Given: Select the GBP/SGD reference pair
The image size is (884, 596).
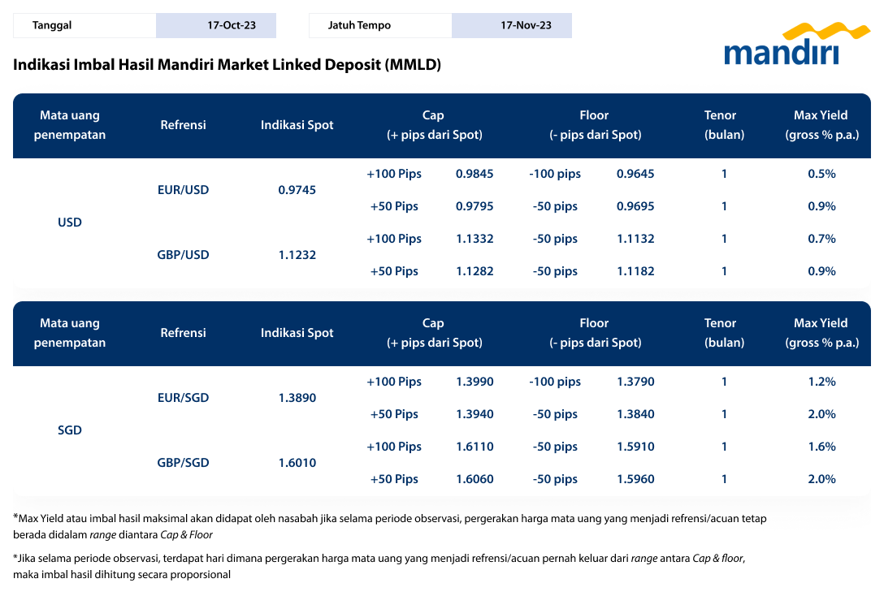Looking at the screenshot, I should 184,463.
